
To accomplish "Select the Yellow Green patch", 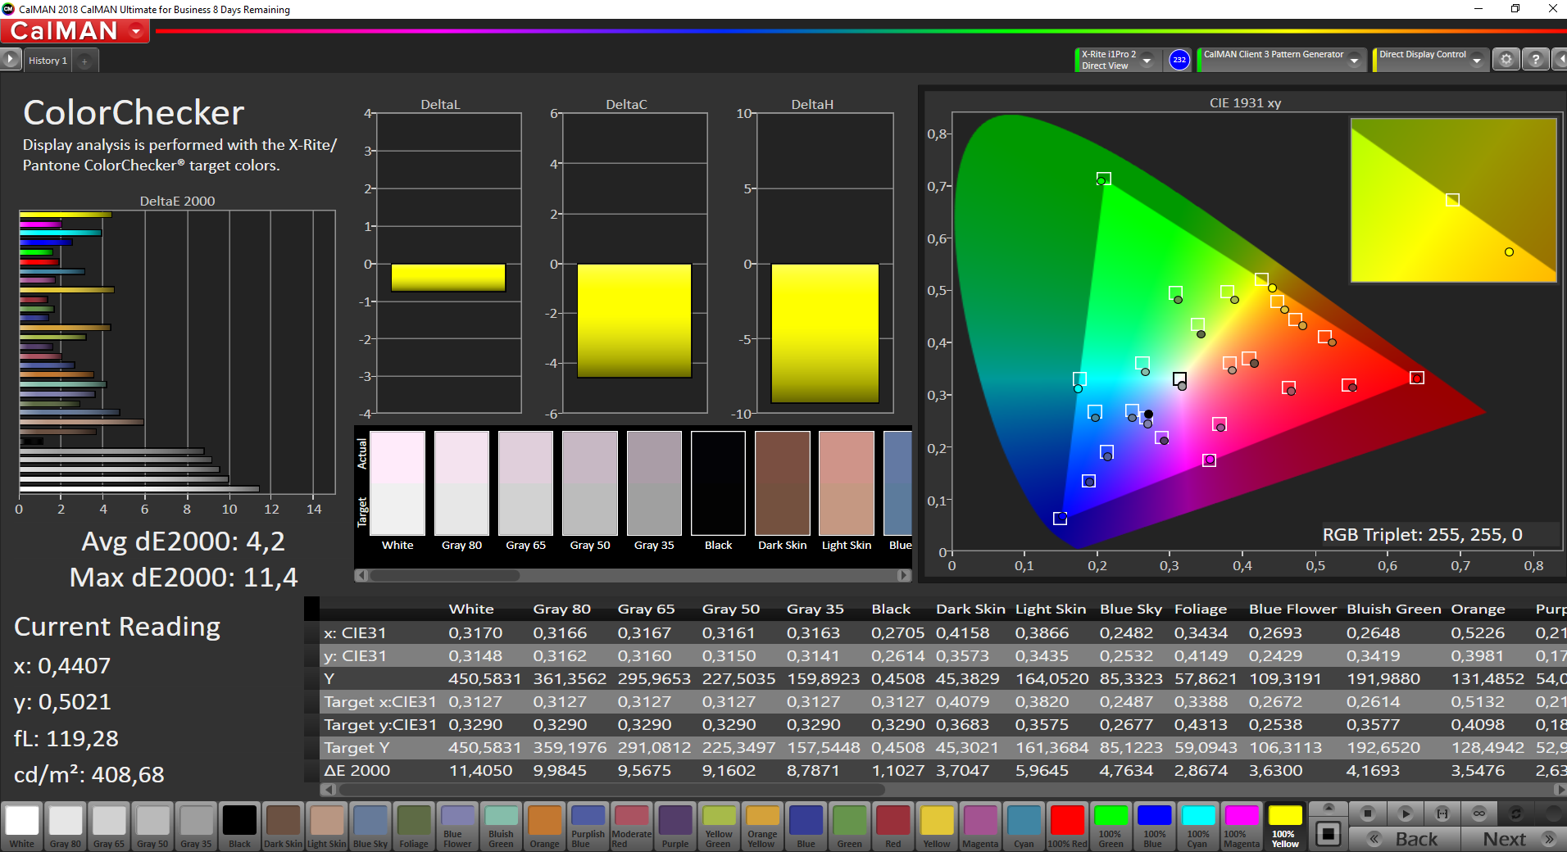I will (x=719, y=826).
